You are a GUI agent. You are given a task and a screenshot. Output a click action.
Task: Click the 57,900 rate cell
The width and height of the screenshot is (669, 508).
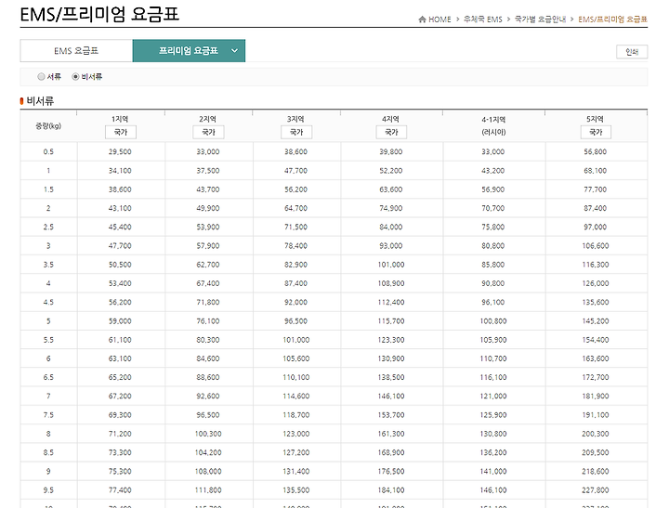[x=208, y=246]
